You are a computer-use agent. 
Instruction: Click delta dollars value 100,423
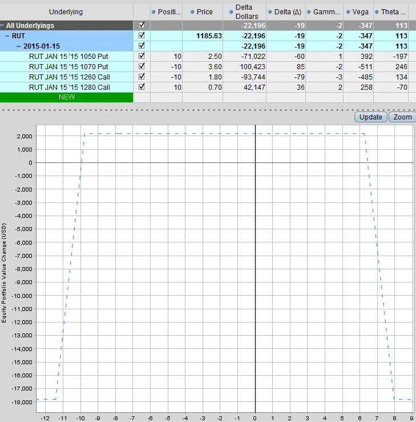tap(252, 67)
